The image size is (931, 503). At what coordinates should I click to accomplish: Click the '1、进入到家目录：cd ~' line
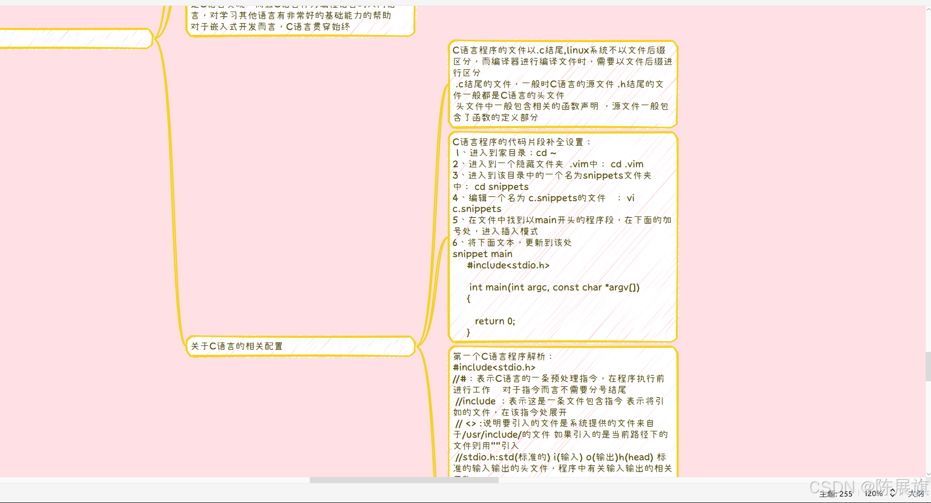coord(506,153)
